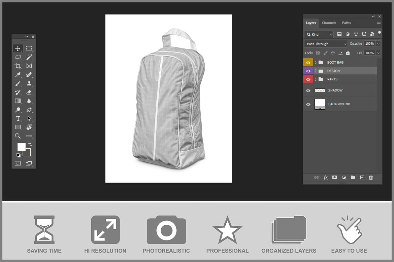Select the Zoom tool
394x262 pixels.
(x=18, y=136)
